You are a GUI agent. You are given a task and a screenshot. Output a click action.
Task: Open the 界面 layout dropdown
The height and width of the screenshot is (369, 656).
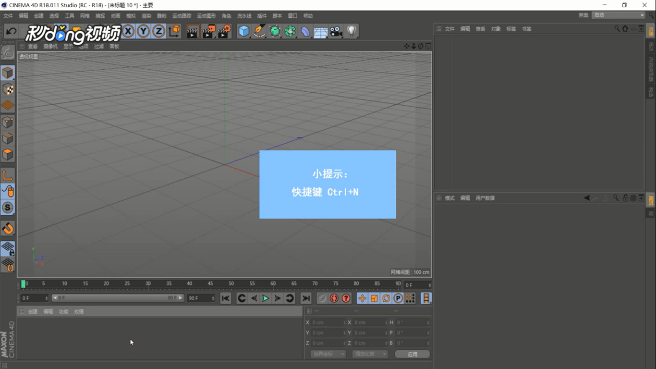pyautogui.click(x=619, y=15)
